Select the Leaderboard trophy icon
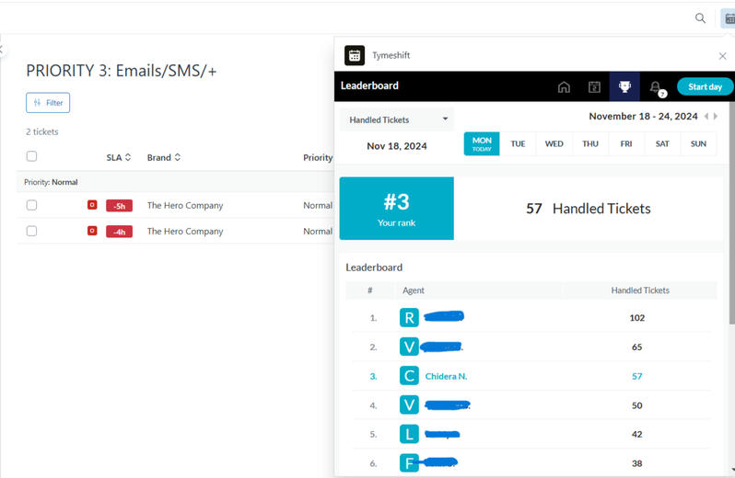The height and width of the screenshot is (478, 735). coord(624,86)
